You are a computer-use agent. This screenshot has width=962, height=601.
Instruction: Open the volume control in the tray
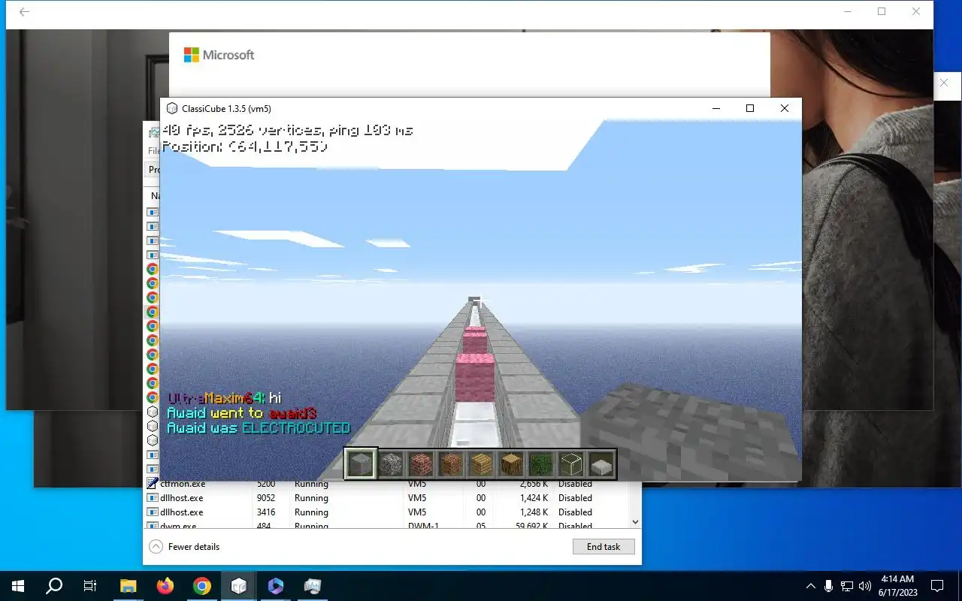click(x=865, y=586)
